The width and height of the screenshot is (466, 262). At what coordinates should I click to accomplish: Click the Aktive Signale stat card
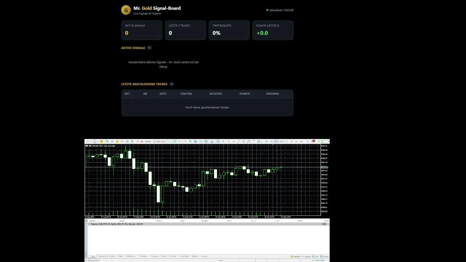click(142, 30)
